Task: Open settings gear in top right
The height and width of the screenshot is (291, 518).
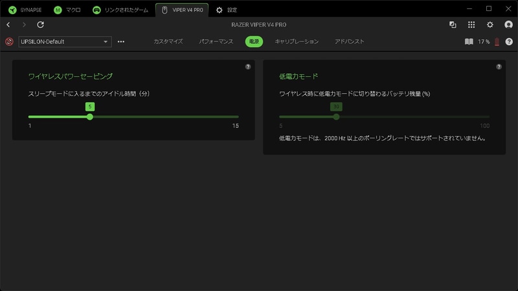Action: point(490,25)
